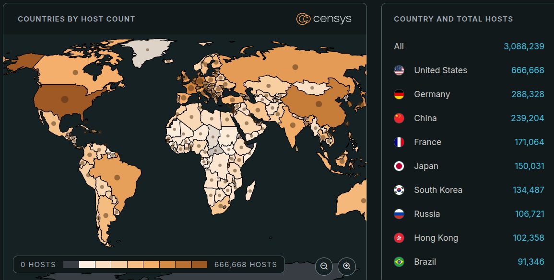Click total host count 3,088,239
This screenshot has height=280, width=554.
point(524,46)
